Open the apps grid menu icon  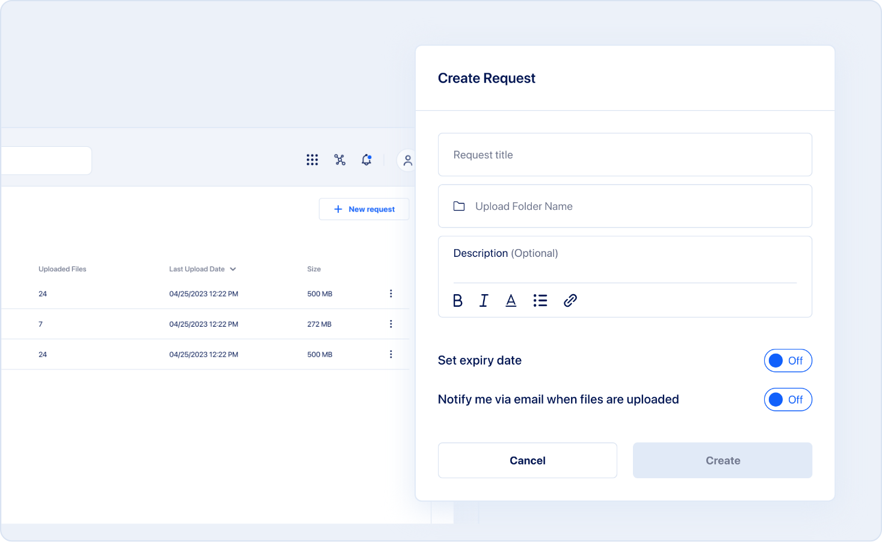[x=312, y=160]
